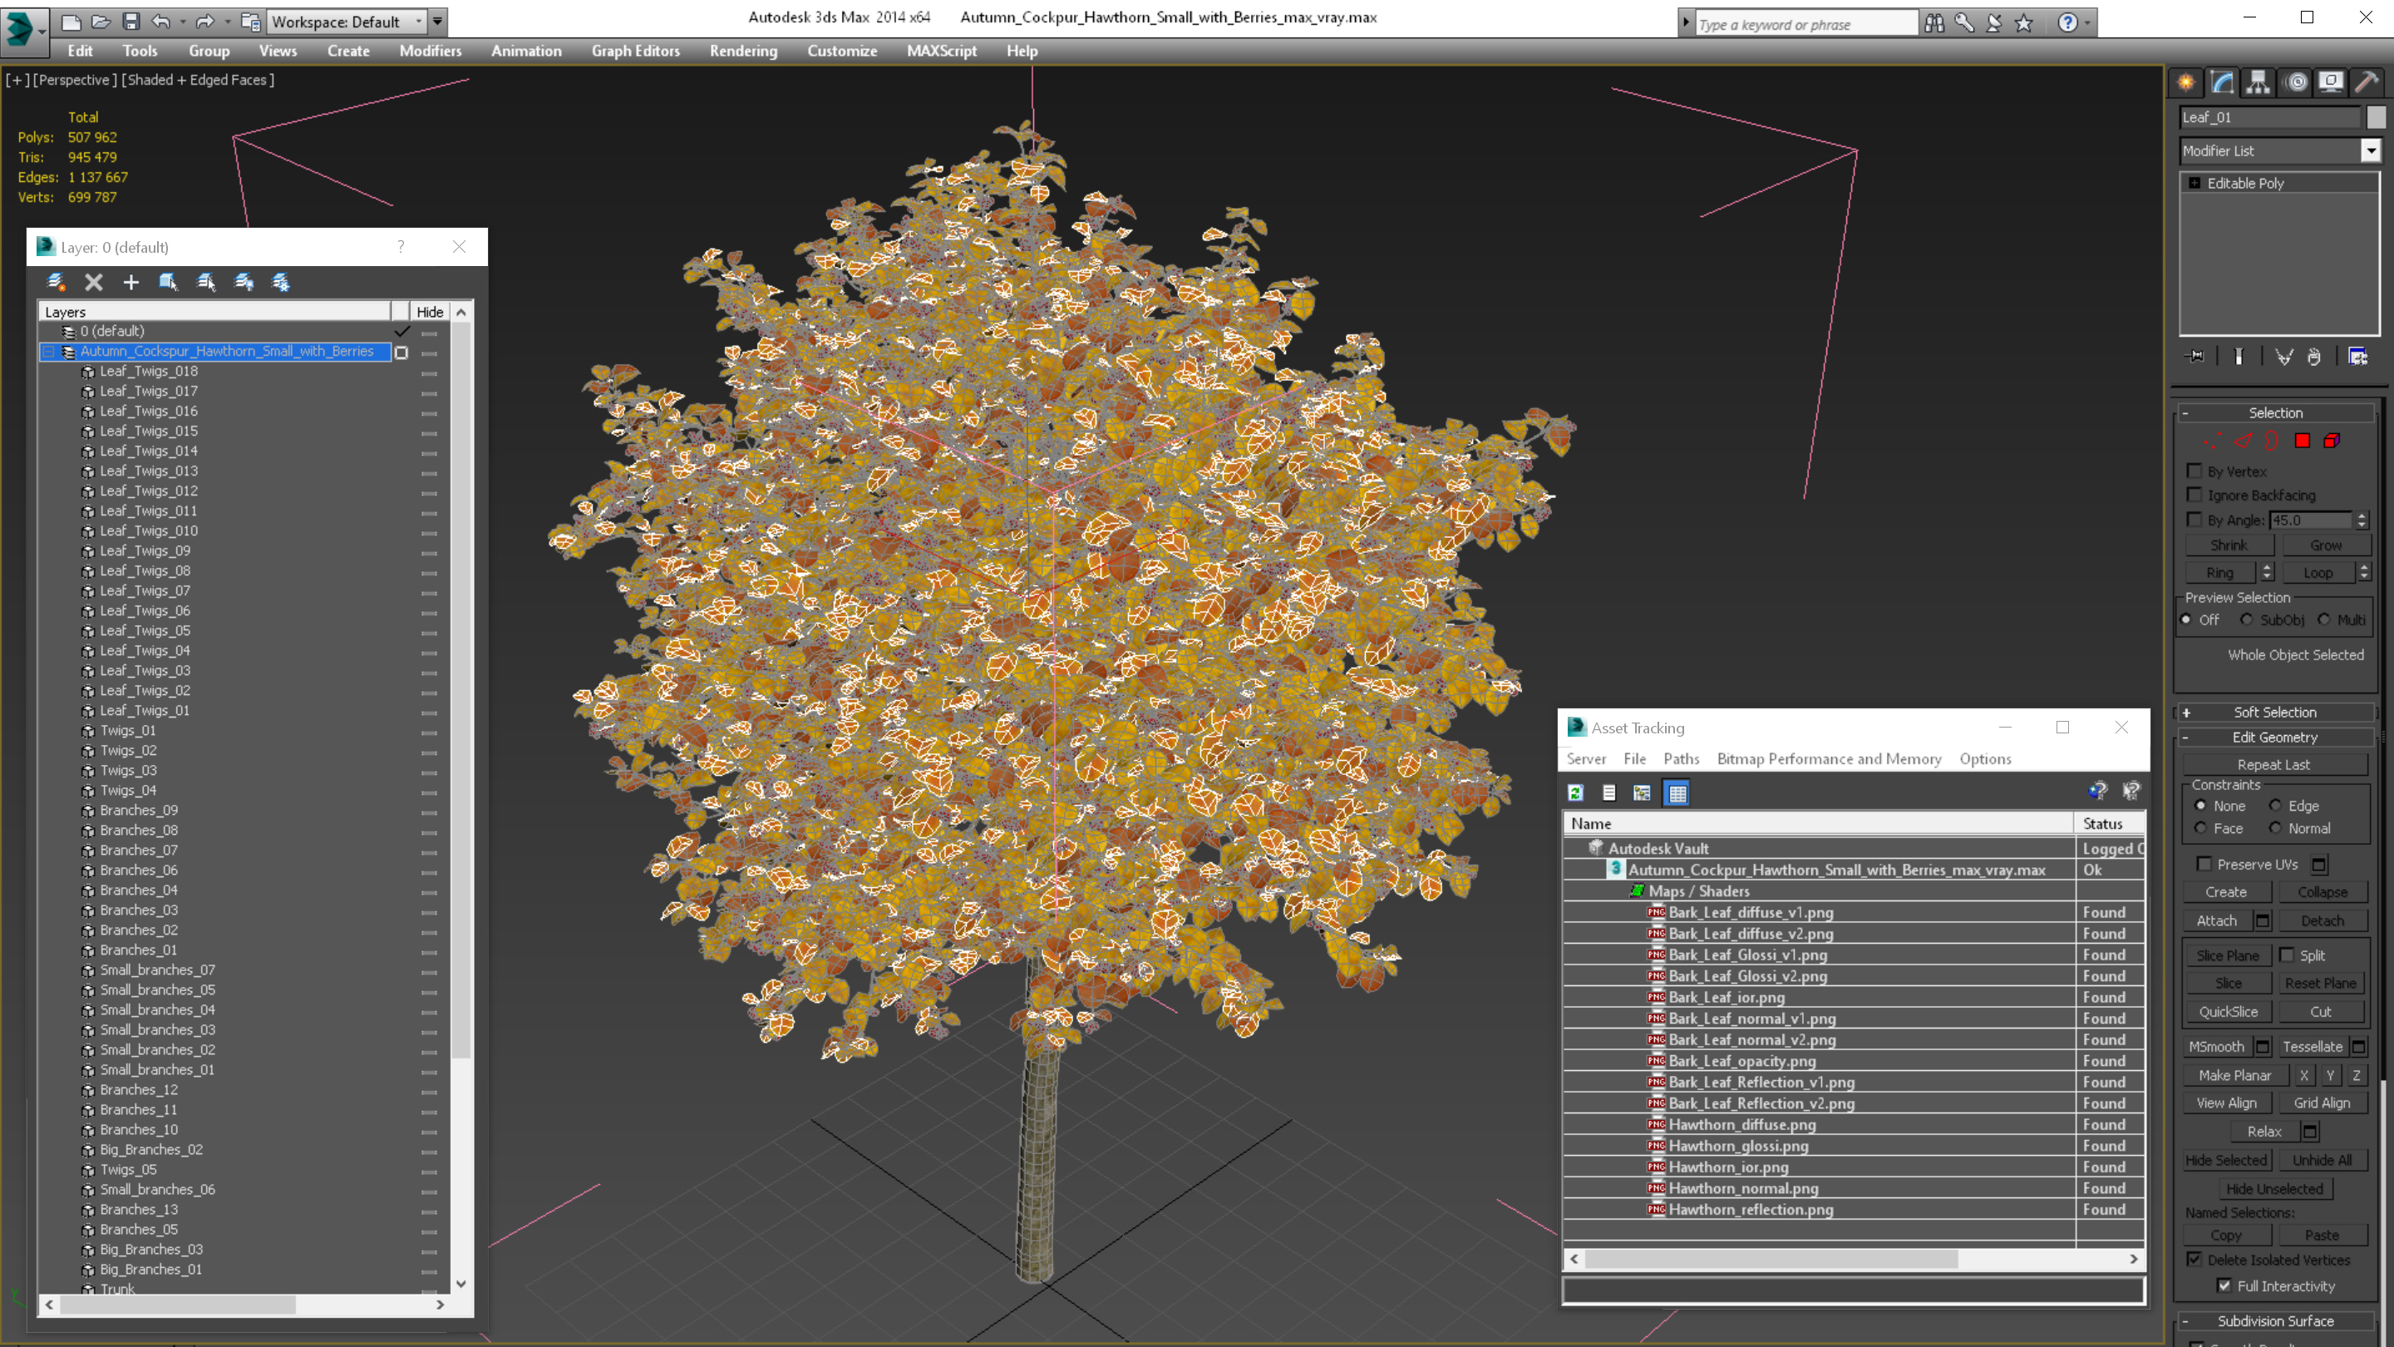The width and height of the screenshot is (2394, 1347).
Task: Select Polygon sub-object level icon
Action: pyautogui.click(x=2302, y=441)
